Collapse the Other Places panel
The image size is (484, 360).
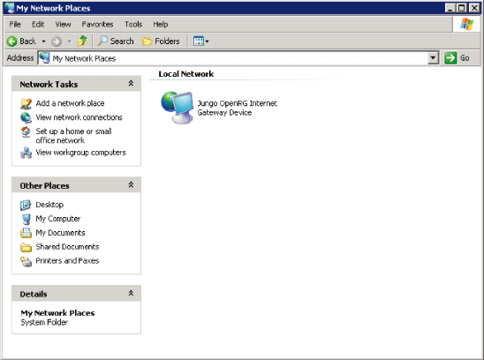pyautogui.click(x=131, y=184)
